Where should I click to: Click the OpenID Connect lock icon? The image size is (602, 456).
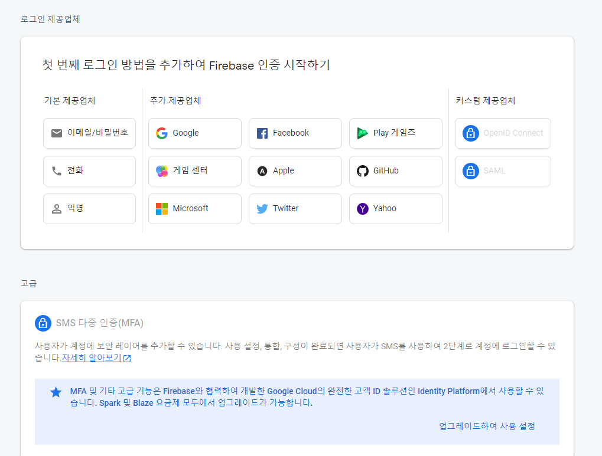click(x=470, y=133)
